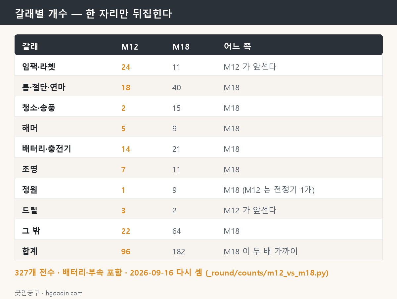This screenshot has width=397, height=299.
Task: Click M18 value 2 in 드릴 row
Action: click(175, 211)
